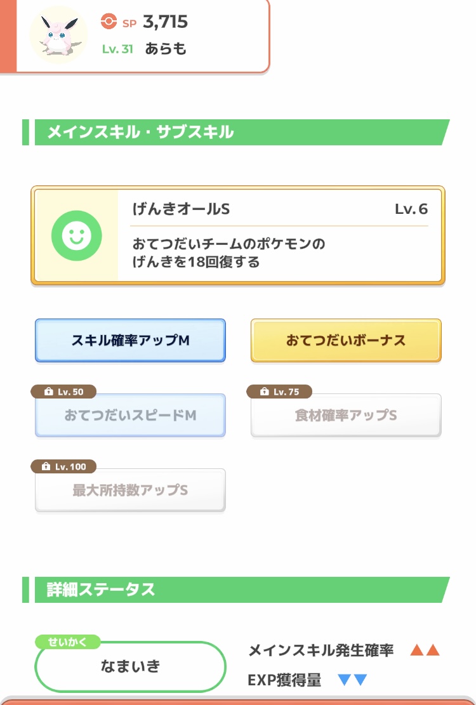Tap the green smiley main skill icon
Image resolution: width=476 pixels, height=705 pixels.
coord(76,235)
